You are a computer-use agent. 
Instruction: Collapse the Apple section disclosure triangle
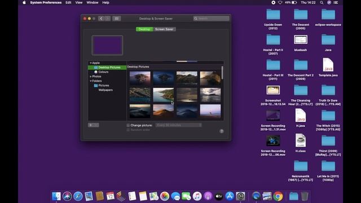[91, 63]
